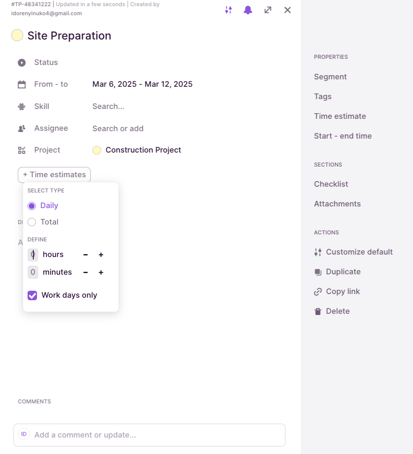Increase hours using the plus stepper
The height and width of the screenshot is (454, 413).
click(101, 255)
